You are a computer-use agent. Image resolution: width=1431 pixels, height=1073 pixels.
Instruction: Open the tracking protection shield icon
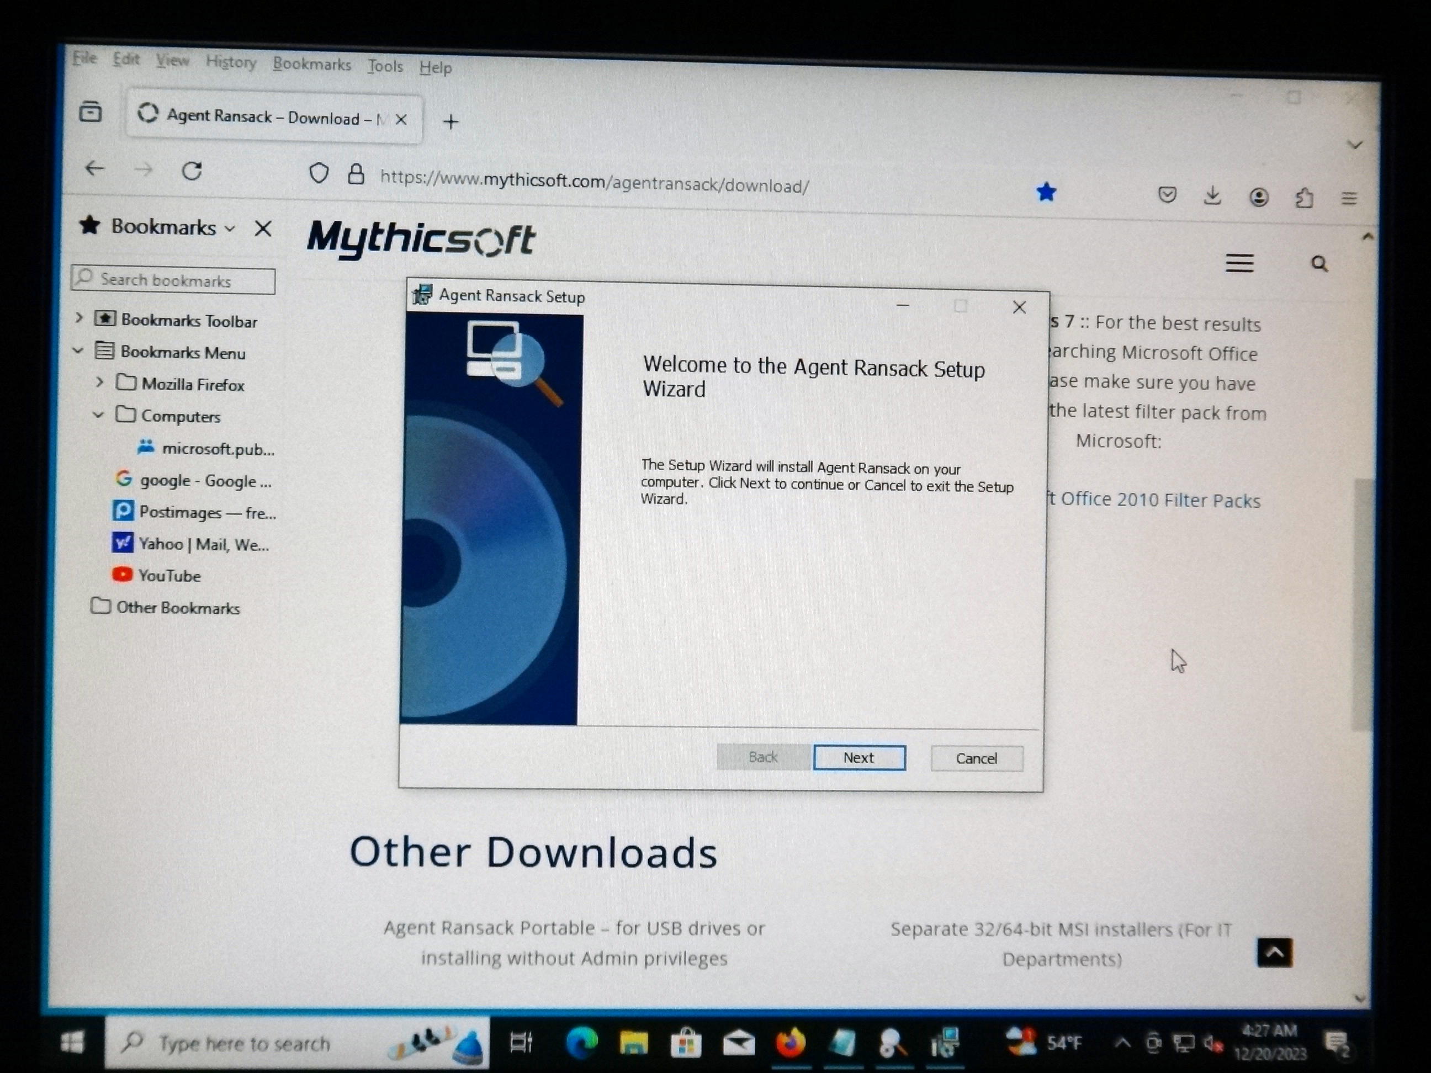click(319, 173)
